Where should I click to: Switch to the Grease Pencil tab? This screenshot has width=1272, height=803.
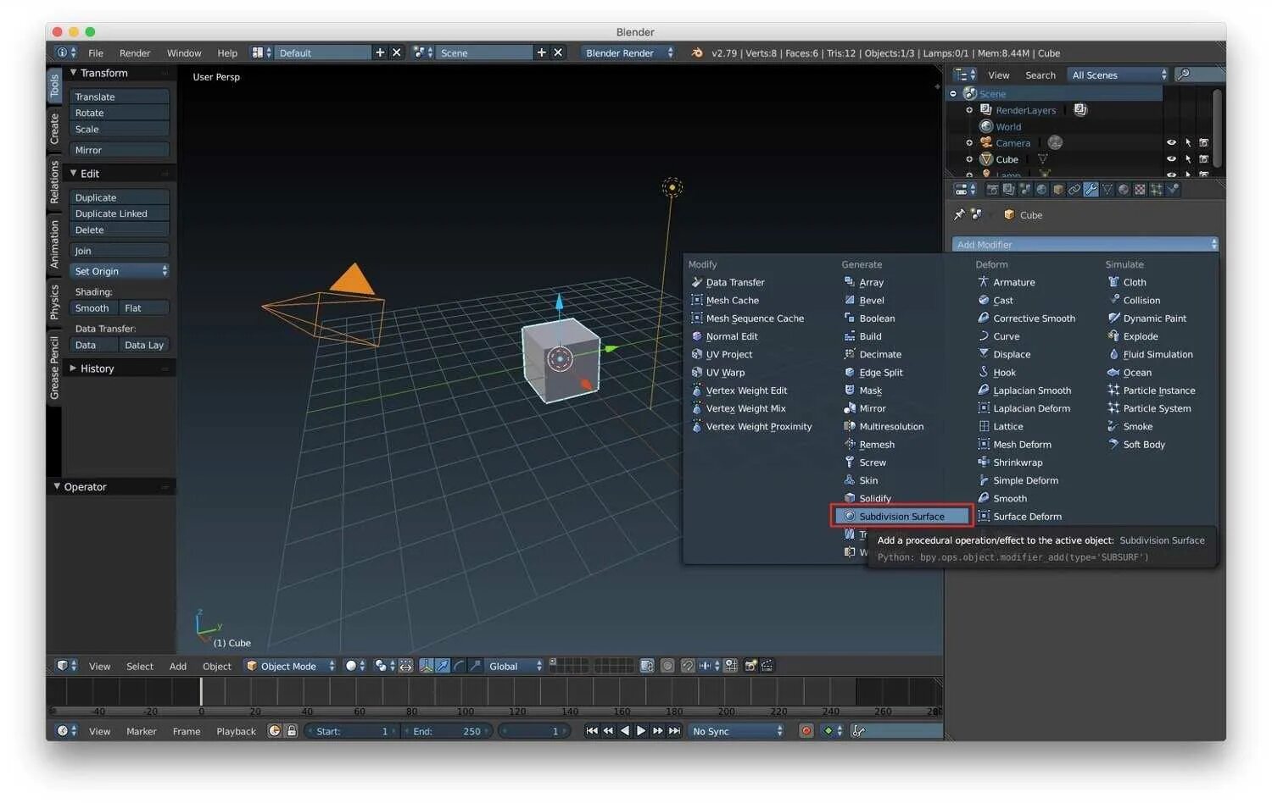(x=54, y=368)
